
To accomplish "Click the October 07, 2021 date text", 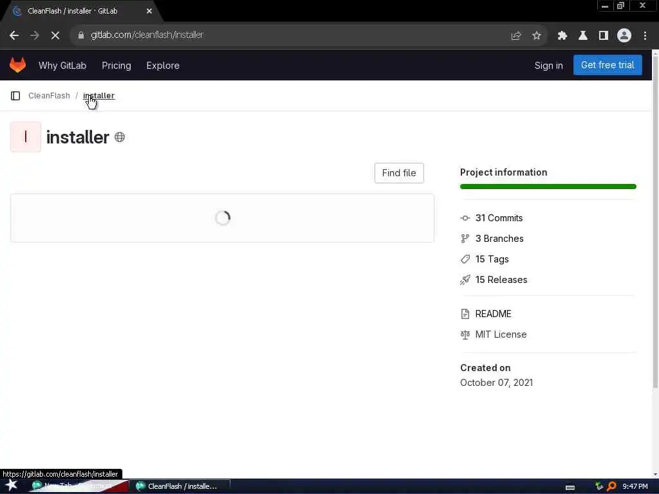I will click(496, 383).
